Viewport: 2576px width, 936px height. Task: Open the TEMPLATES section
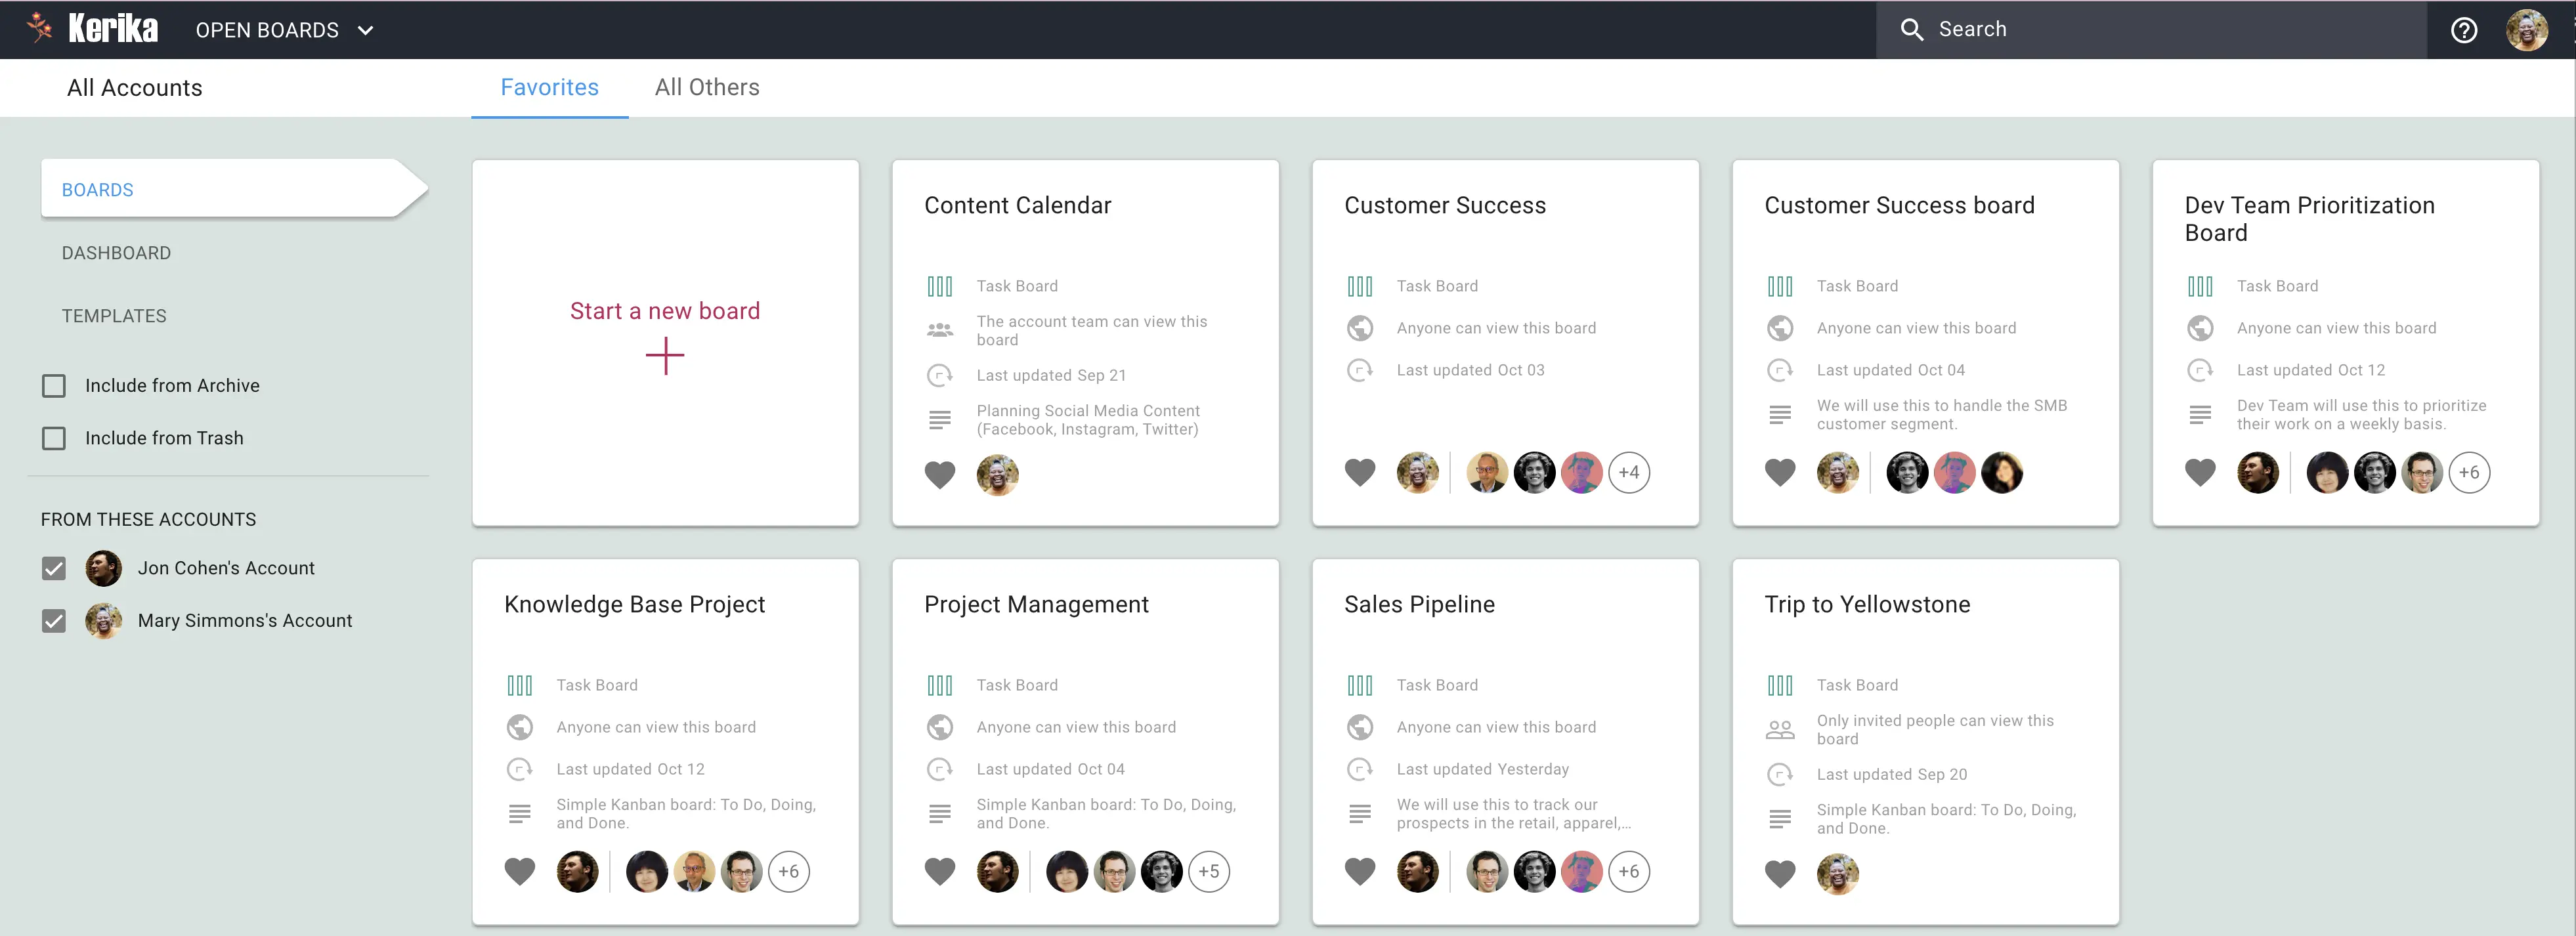[x=114, y=316]
